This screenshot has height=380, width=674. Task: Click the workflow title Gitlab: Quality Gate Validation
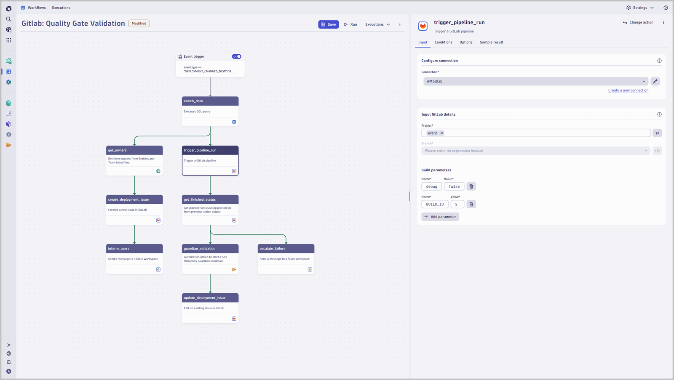(x=73, y=24)
